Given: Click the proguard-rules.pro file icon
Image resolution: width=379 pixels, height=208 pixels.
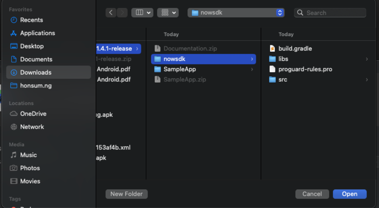Looking at the screenshot, I should click(x=272, y=69).
